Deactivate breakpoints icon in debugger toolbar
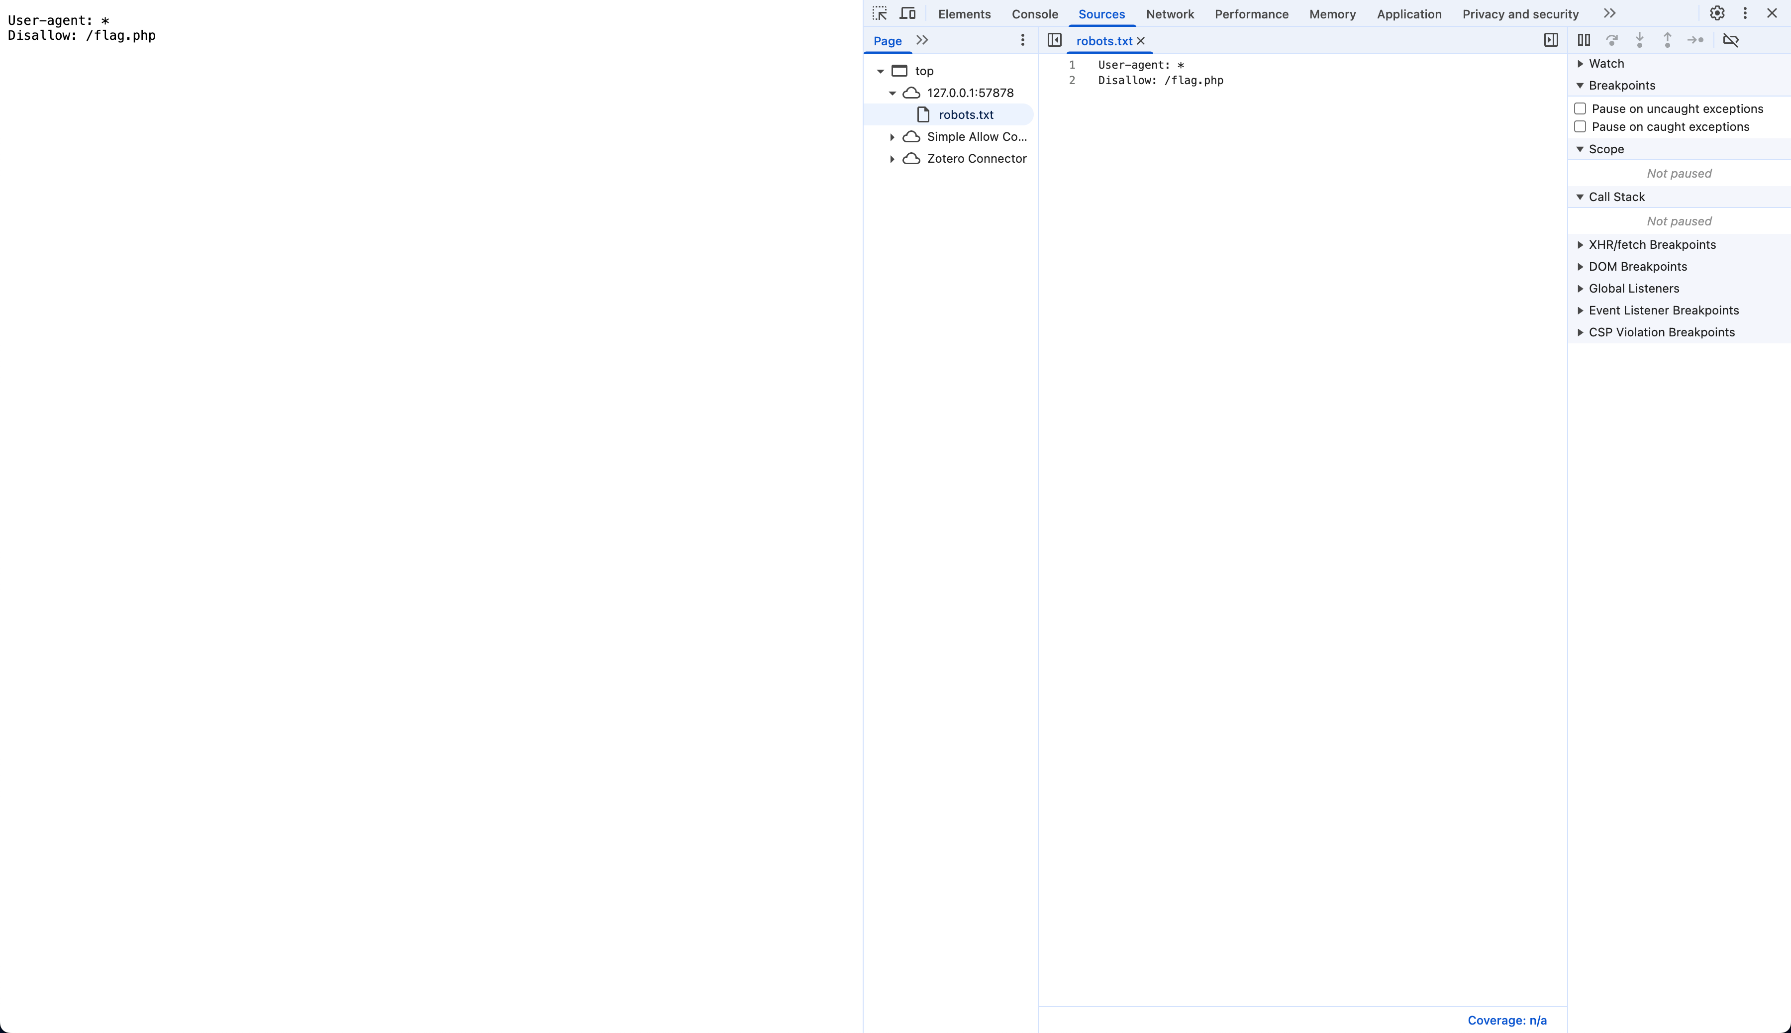1791x1033 pixels. click(1731, 40)
